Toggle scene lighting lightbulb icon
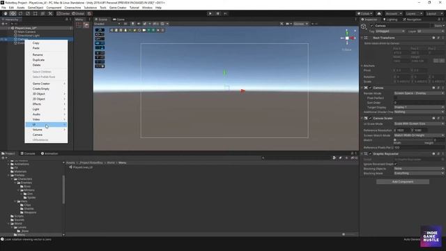Viewport: 446px width, 251px height. pyautogui.click(x=132, y=24)
